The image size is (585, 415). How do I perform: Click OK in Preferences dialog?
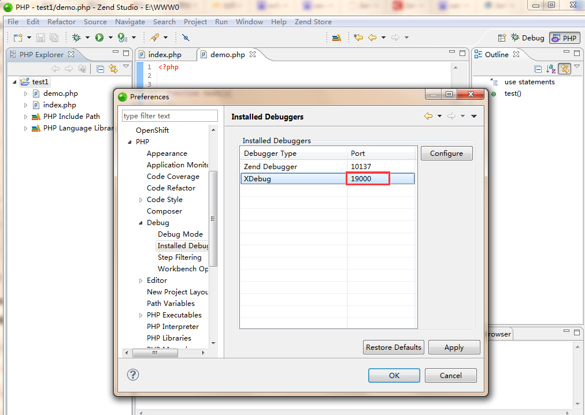pyautogui.click(x=394, y=376)
